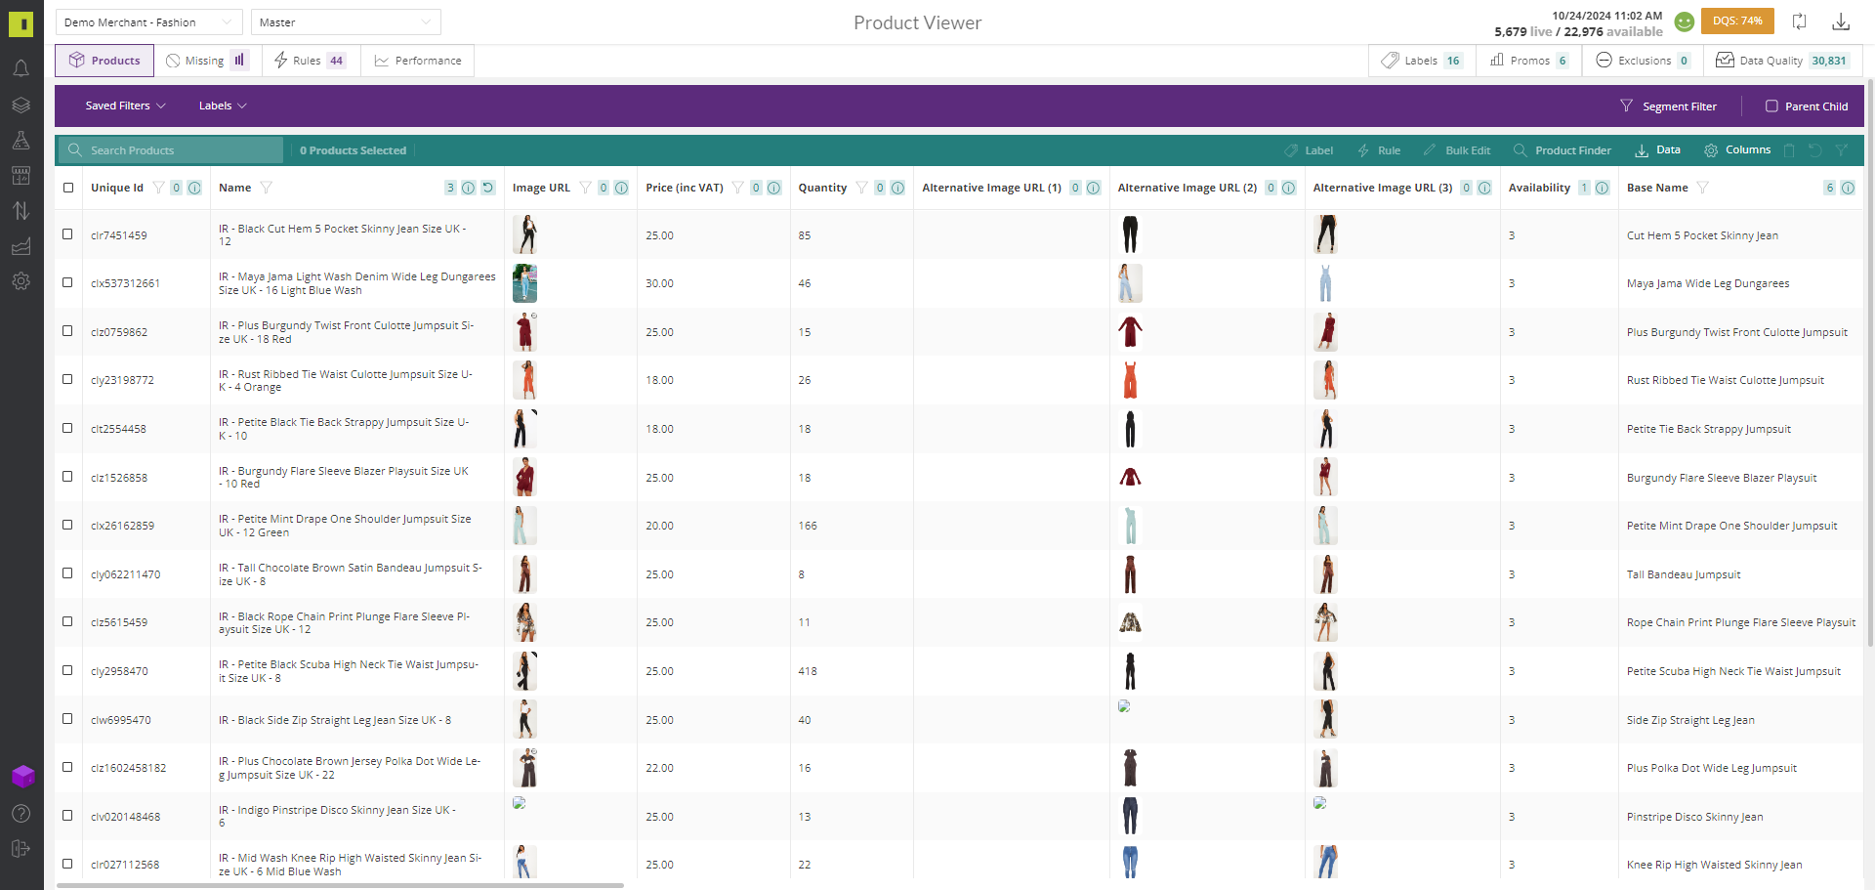
Task: Click the Product Finder button
Action: point(1562,150)
